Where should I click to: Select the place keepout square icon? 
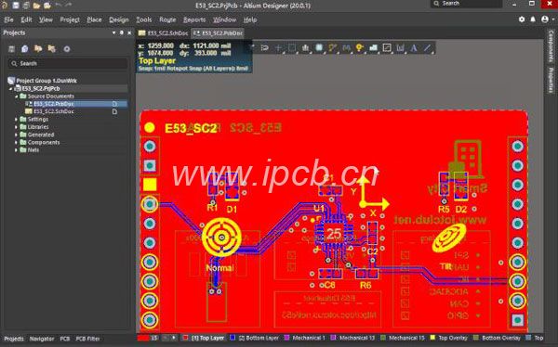point(387,48)
